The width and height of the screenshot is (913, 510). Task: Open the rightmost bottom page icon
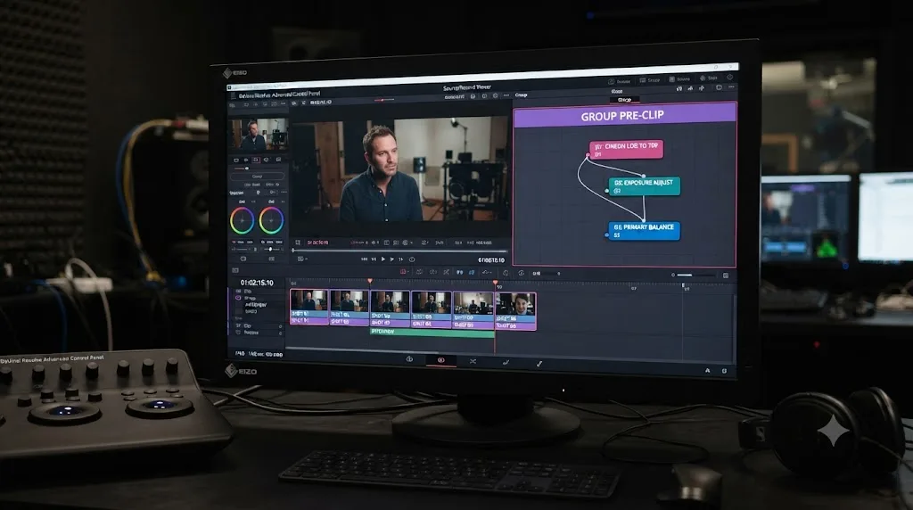pos(539,363)
